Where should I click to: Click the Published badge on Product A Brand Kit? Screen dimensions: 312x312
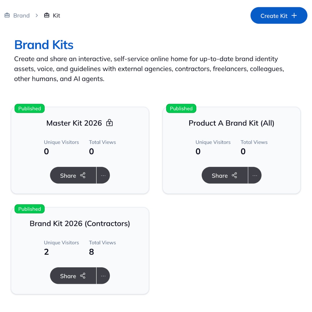click(x=181, y=108)
